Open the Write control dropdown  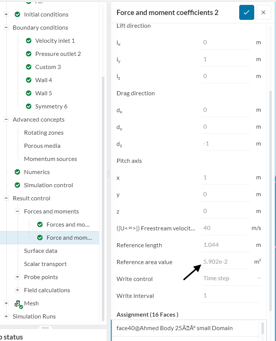coord(231,278)
